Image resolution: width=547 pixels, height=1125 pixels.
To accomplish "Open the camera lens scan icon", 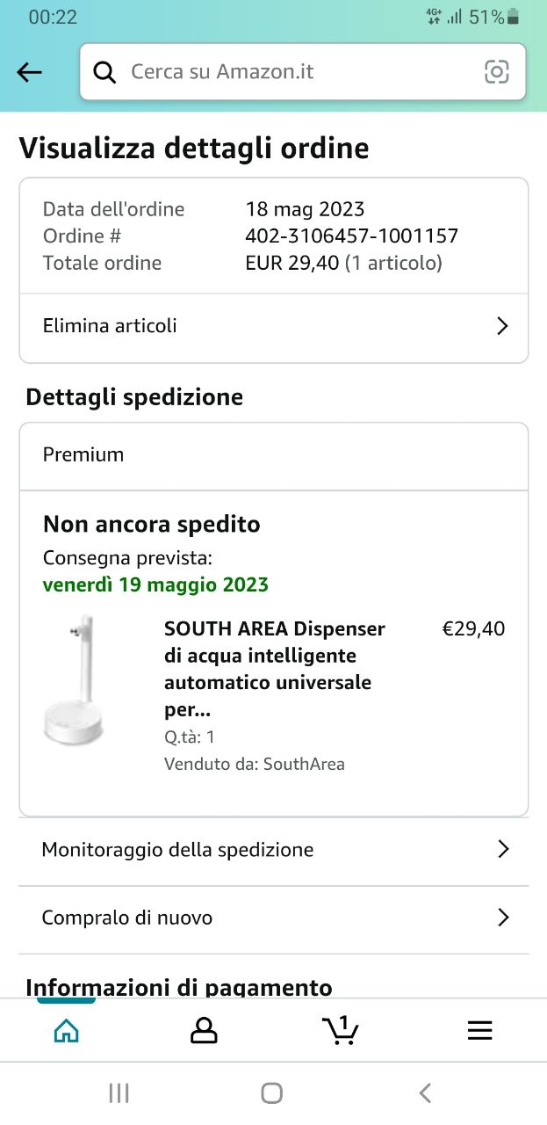I will [496, 72].
